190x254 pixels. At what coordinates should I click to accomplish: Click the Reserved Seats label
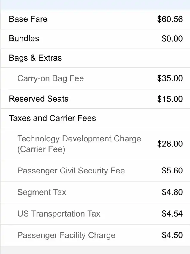click(x=39, y=99)
